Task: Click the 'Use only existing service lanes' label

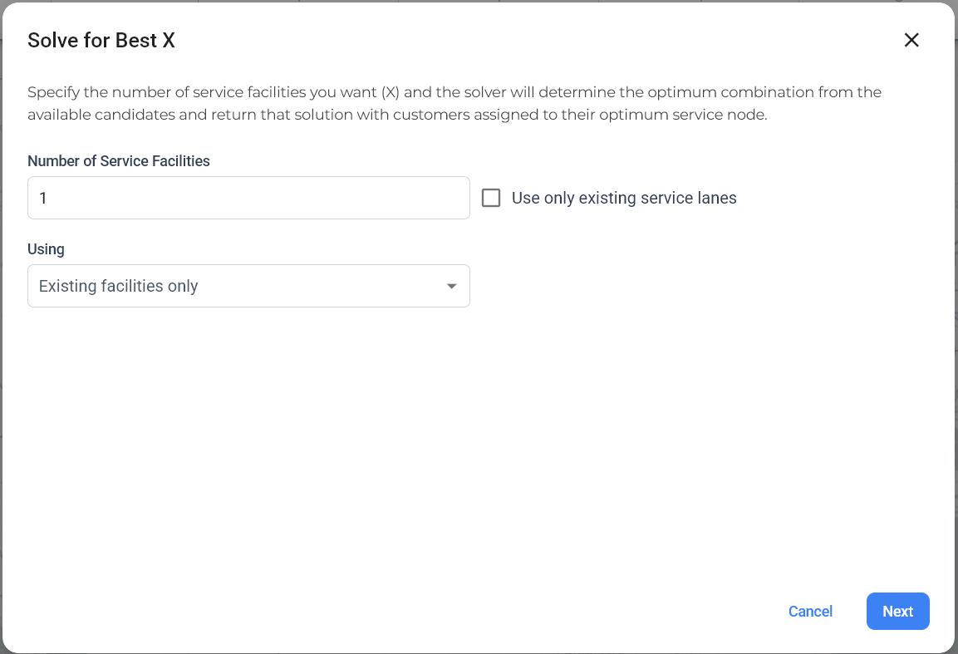Action: click(x=623, y=198)
